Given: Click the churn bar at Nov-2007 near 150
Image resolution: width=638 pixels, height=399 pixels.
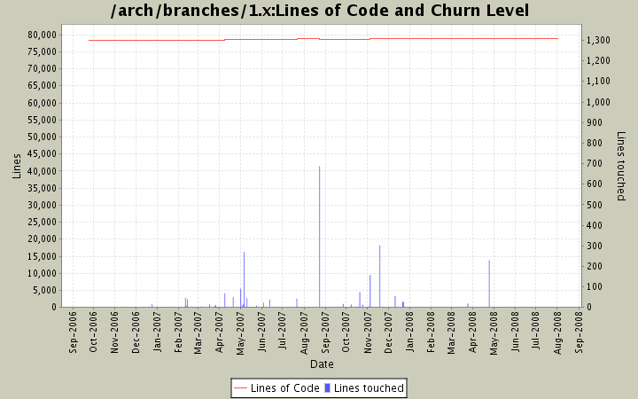Looking at the screenshot, I should pyautogui.click(x=370, y=291).
